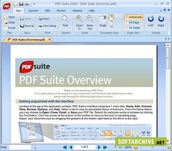Switch to the Convert ribbon tab
The height and width of the screenshot is (151, 172).
pos(33,11)
